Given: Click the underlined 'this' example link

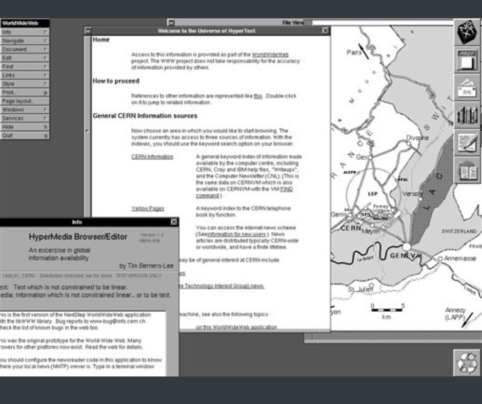Looking at the screenshot, I should (258, 96).
